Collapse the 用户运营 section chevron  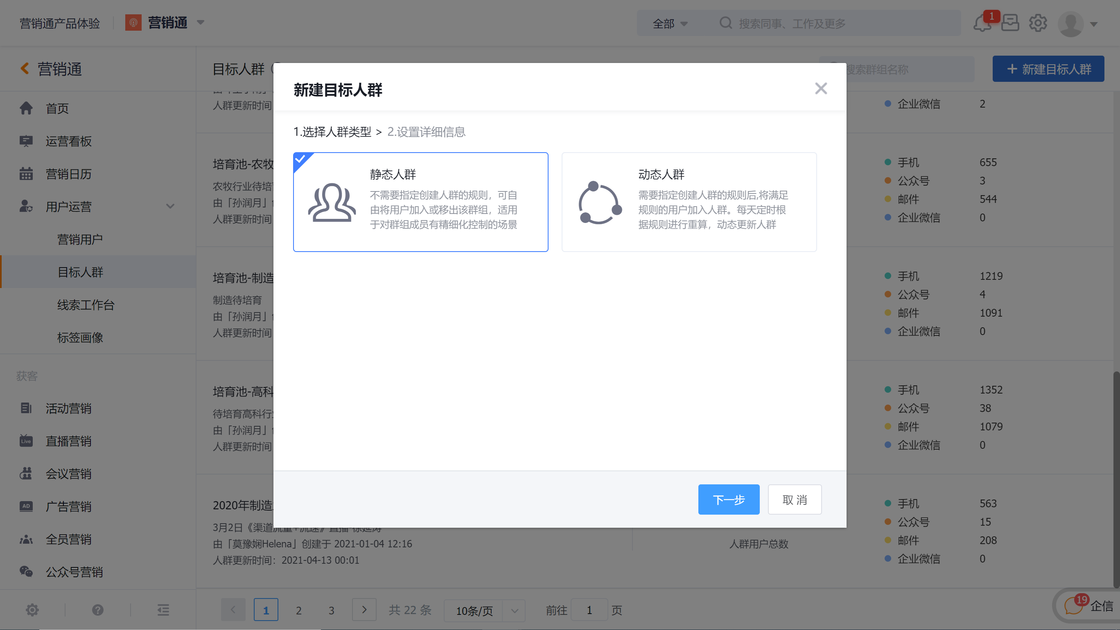pyautogui.click(x=170, y=206)
